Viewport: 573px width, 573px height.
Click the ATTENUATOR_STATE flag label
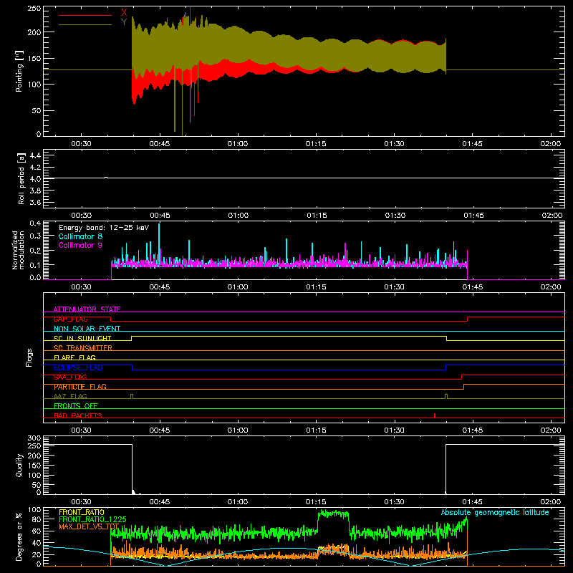pyautogui.click(x=87, y=309)
